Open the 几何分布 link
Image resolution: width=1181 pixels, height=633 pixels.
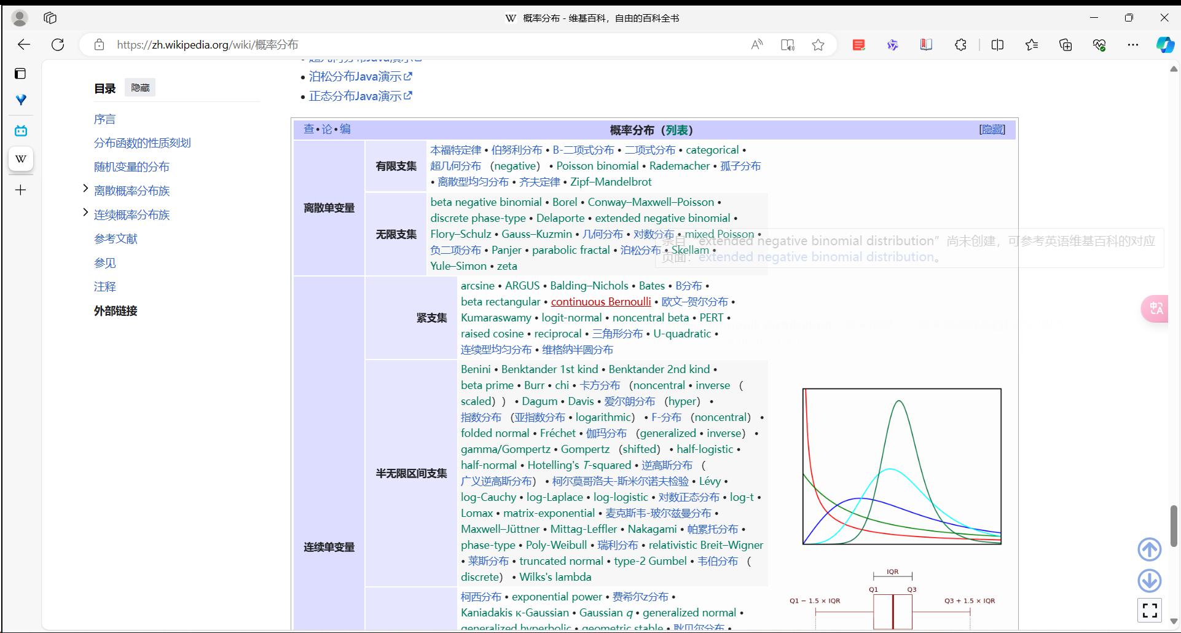tap(603, 234)
